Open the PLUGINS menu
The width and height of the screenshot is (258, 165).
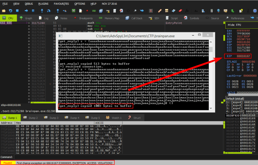pyautogui.click(x=43, y=3)
